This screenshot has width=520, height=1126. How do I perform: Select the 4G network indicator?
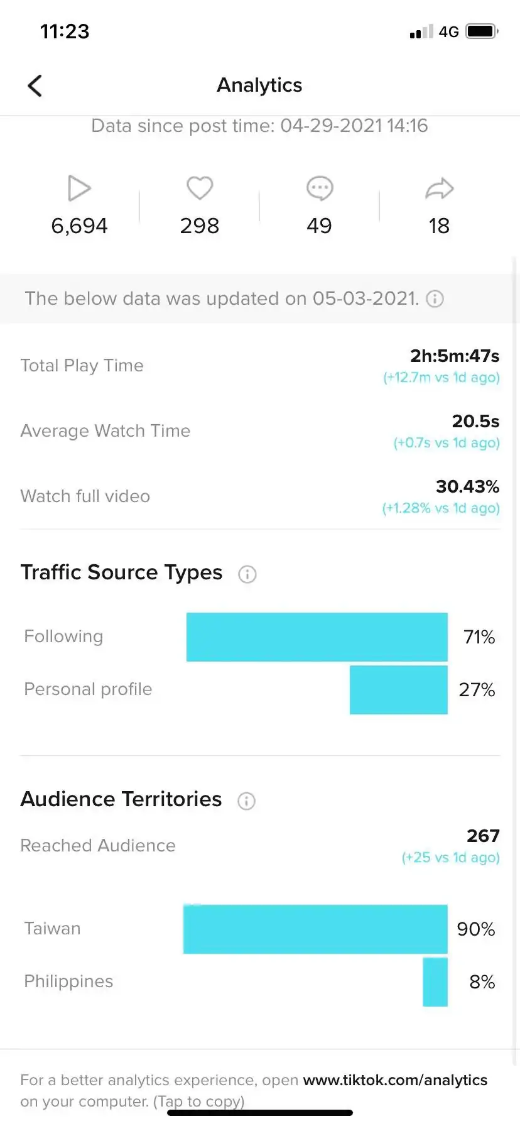pos(448,31)
